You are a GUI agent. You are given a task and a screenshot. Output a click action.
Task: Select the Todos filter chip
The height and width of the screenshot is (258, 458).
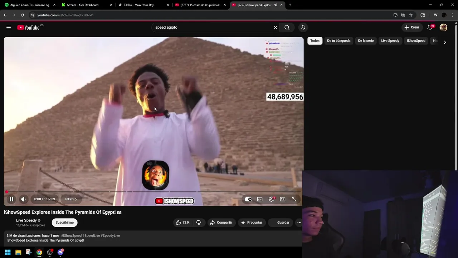pos(315,41)
